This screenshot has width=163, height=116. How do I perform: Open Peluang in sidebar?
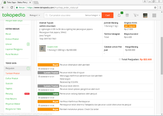coord(9,94)
